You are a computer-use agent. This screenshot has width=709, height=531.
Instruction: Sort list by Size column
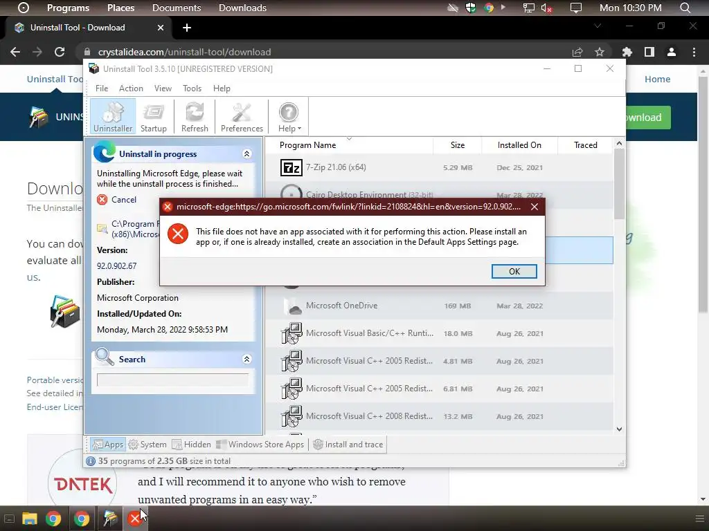(x=458, y=145)
